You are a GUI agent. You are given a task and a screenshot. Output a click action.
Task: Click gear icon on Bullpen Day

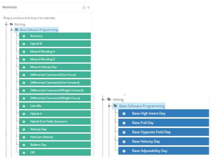pyautogui.click(x=24, y=145)
